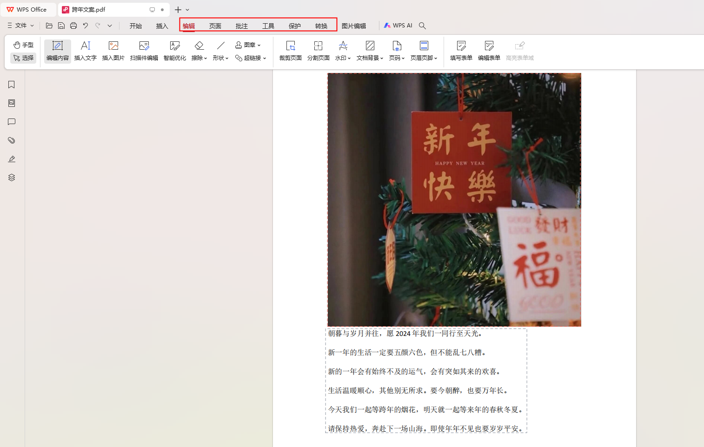Click the line 今天我们一起等跨年的烟花
The height and width of the screenshot is (447, 704).
coord(426,410)
